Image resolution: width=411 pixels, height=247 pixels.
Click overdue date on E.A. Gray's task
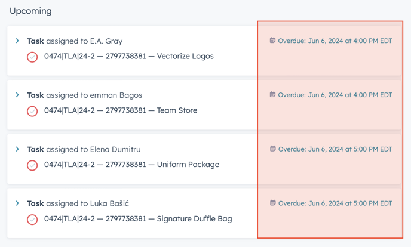[335, 41]
